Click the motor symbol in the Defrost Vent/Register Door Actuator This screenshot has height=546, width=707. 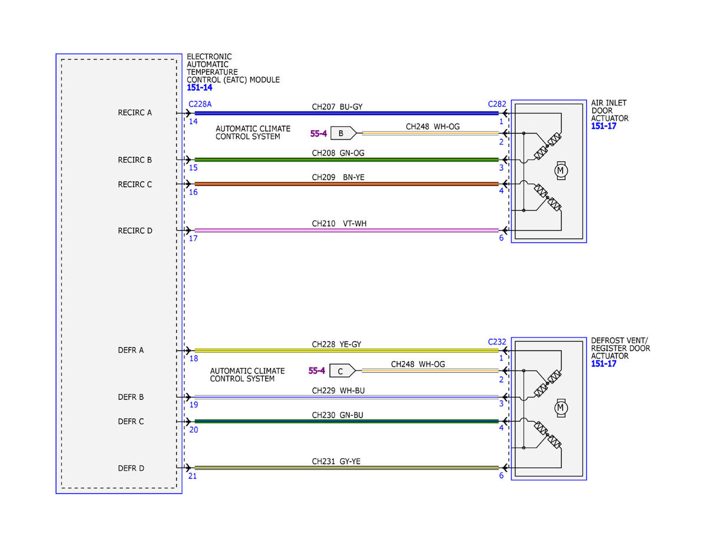[561, 408]
